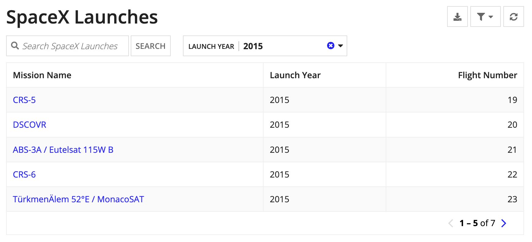Select flight number 21 cell

click(455, 150)
